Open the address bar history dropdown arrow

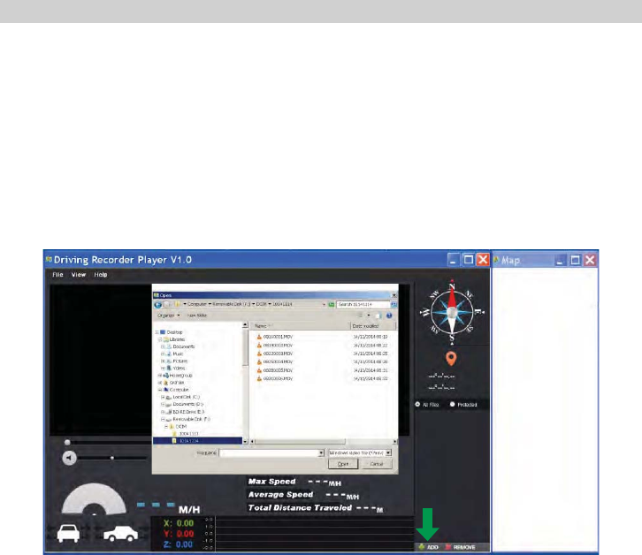(x=324, y=305)
